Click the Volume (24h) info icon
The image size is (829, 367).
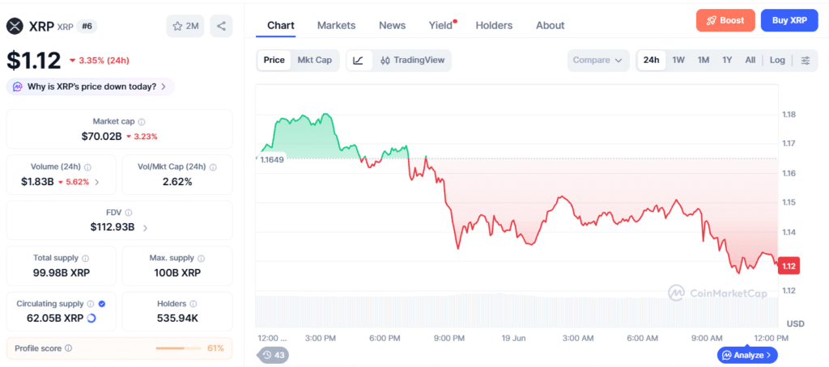tap(87, 167)
